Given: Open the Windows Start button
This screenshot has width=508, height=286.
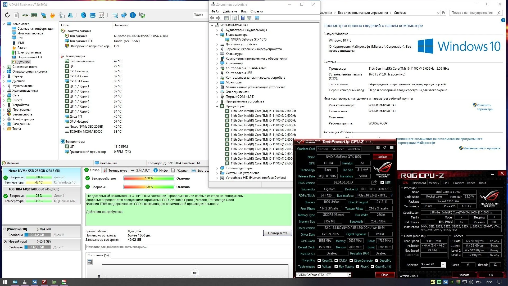Looking at the screenshot, I should point(4,282).
